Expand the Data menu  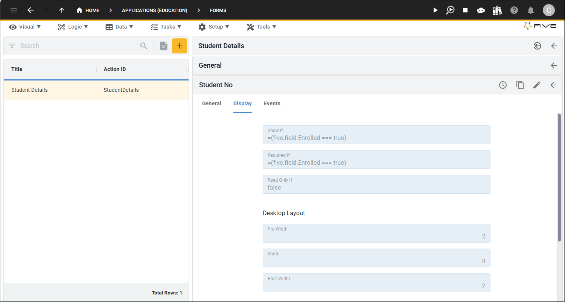[x=119, y=27]
